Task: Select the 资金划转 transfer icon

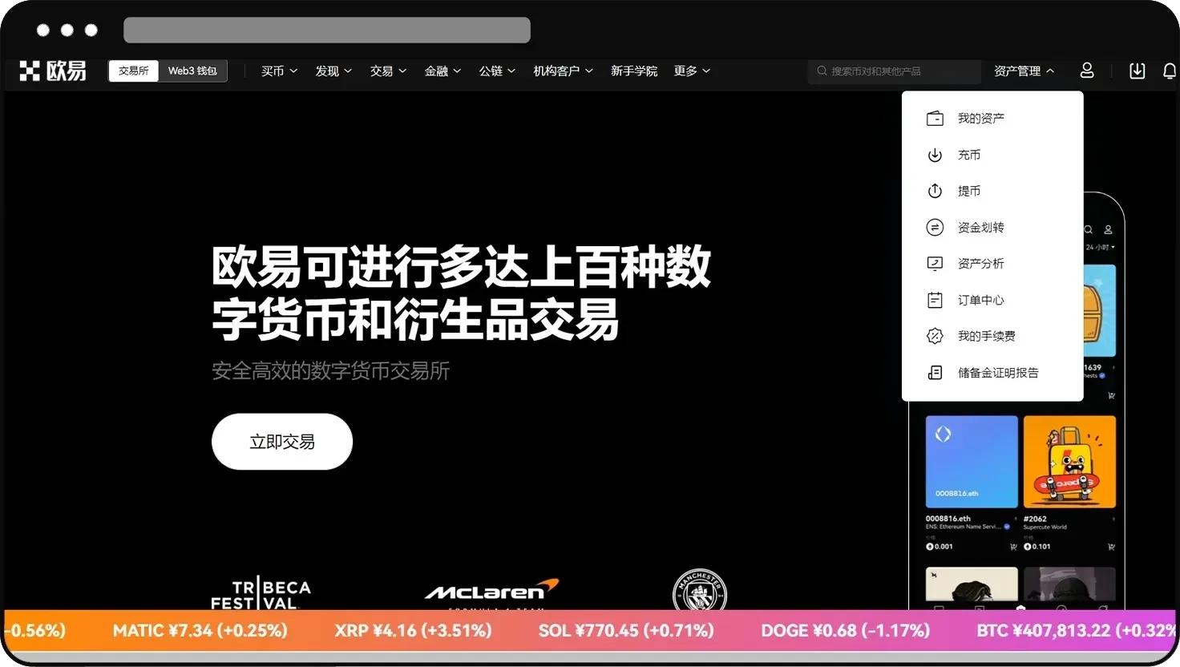Action: point(935,227)
